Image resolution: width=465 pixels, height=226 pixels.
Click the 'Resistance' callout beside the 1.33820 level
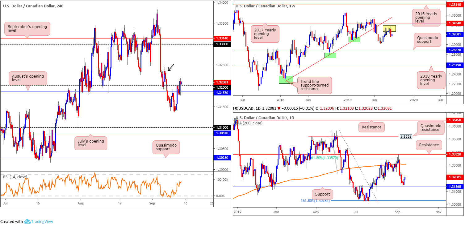(429, 145)
